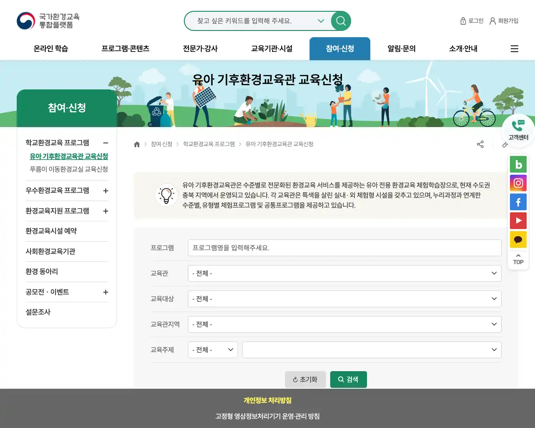535x428 pixels.
Task: Open the 교육관 dropdown
Action: [344, 273]
